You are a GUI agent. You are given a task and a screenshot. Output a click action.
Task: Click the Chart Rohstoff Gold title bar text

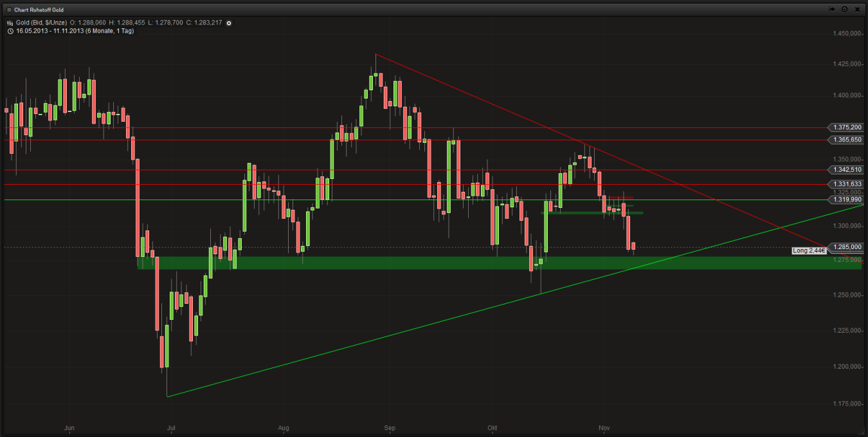coord(39,9)
